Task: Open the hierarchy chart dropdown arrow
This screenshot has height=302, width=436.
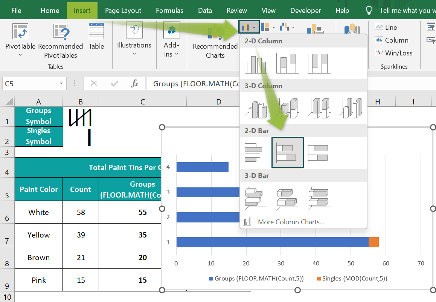Action: coord(274,27)
